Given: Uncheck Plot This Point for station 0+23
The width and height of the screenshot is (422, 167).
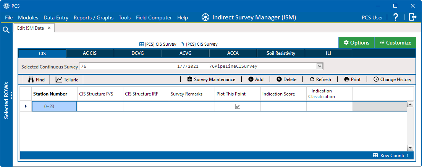Looking at the screenshot, I should click(238, 107).
